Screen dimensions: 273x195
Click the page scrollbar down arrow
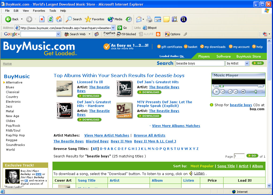pos(269,186)
